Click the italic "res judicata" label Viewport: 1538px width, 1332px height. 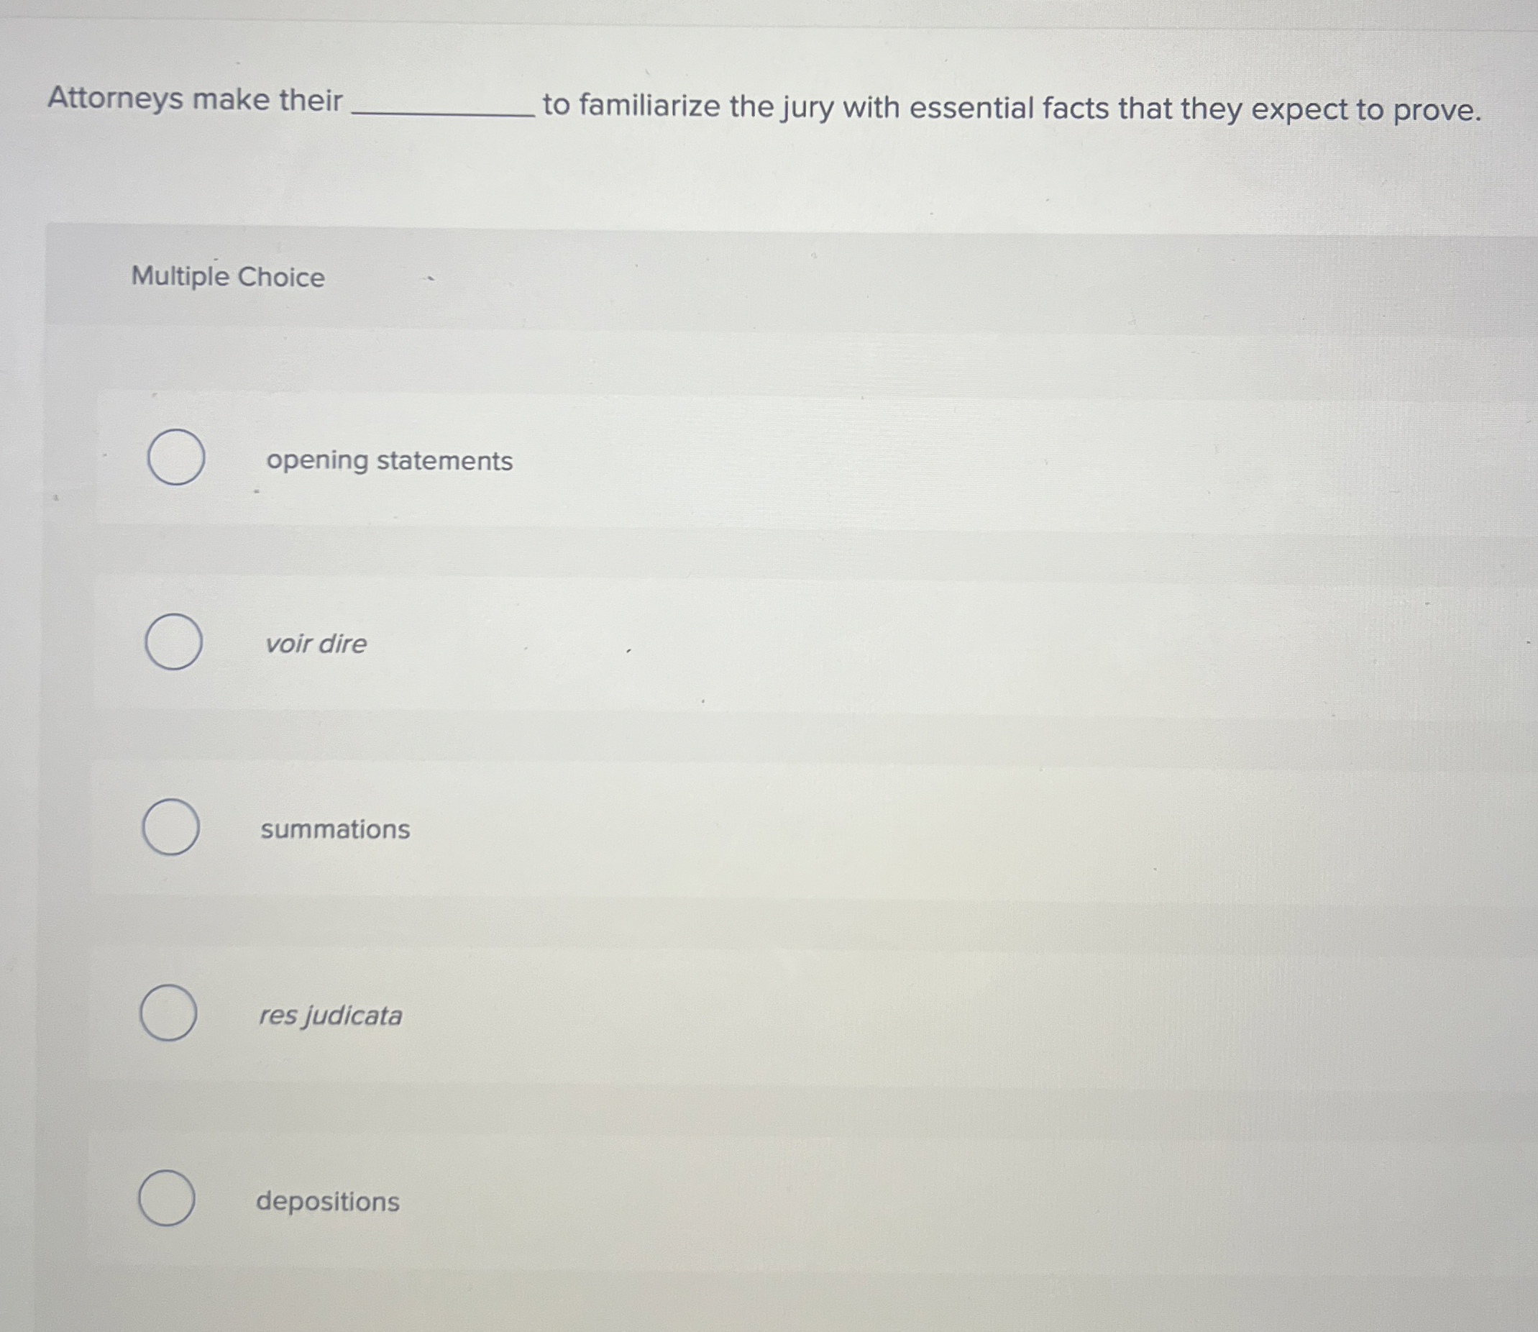pyautogui.click(x=331, y=1016)
